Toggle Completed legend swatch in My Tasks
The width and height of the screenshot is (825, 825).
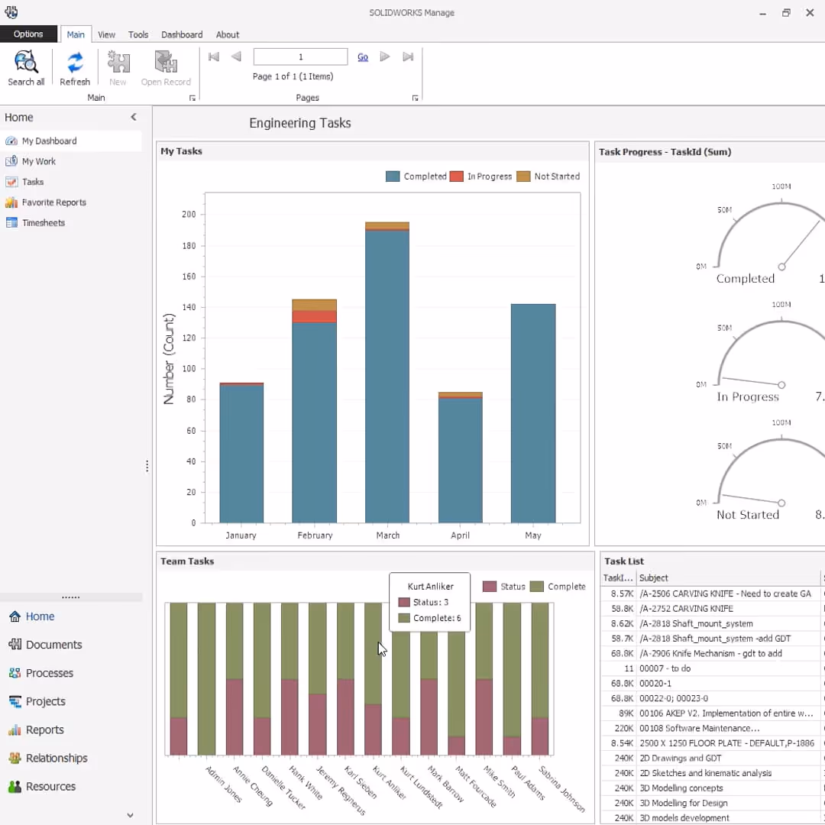[x=393, y=176]
